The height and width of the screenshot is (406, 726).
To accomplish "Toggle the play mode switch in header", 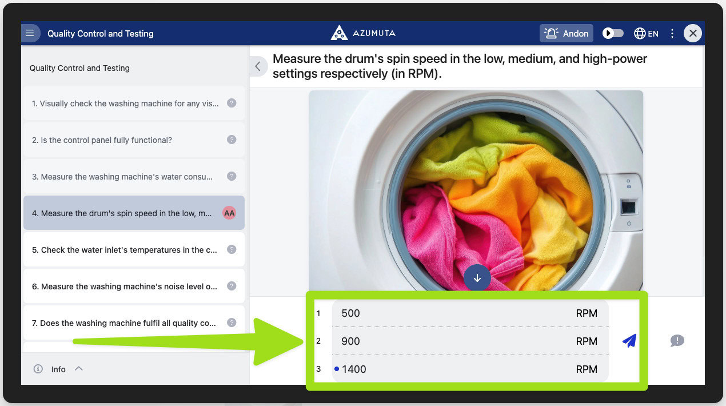I will (x=613, y=33).
